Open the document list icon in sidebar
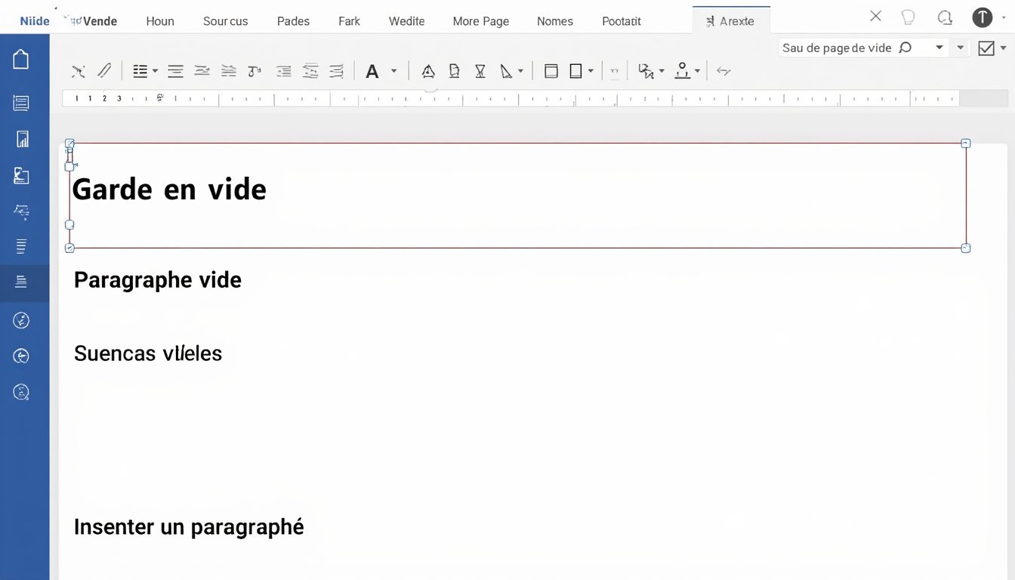 [x=21, y=103]
